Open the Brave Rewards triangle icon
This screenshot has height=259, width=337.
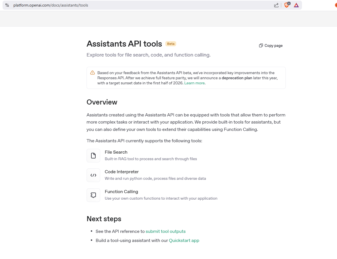296,5
